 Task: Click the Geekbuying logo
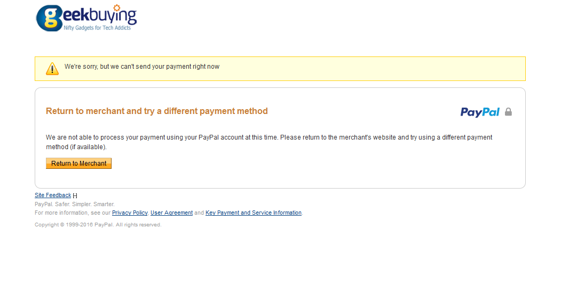click(x=86, y=18)
